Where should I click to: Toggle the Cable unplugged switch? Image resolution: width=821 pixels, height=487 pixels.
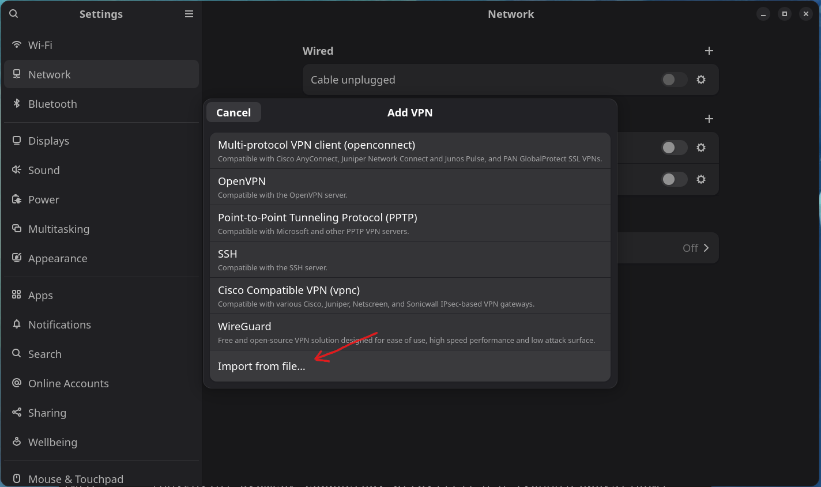coord(675,80)
